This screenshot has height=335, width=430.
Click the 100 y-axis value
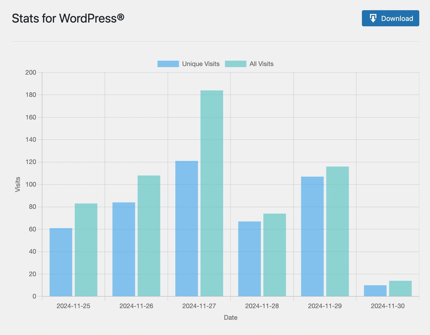click(x=31, y=184)
